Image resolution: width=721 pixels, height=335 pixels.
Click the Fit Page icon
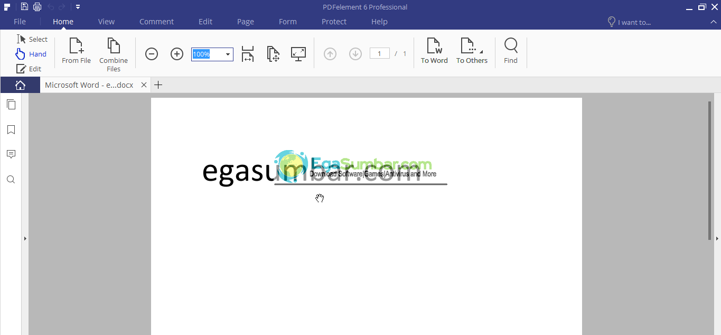pyautogui.click(x=273, y=54)
